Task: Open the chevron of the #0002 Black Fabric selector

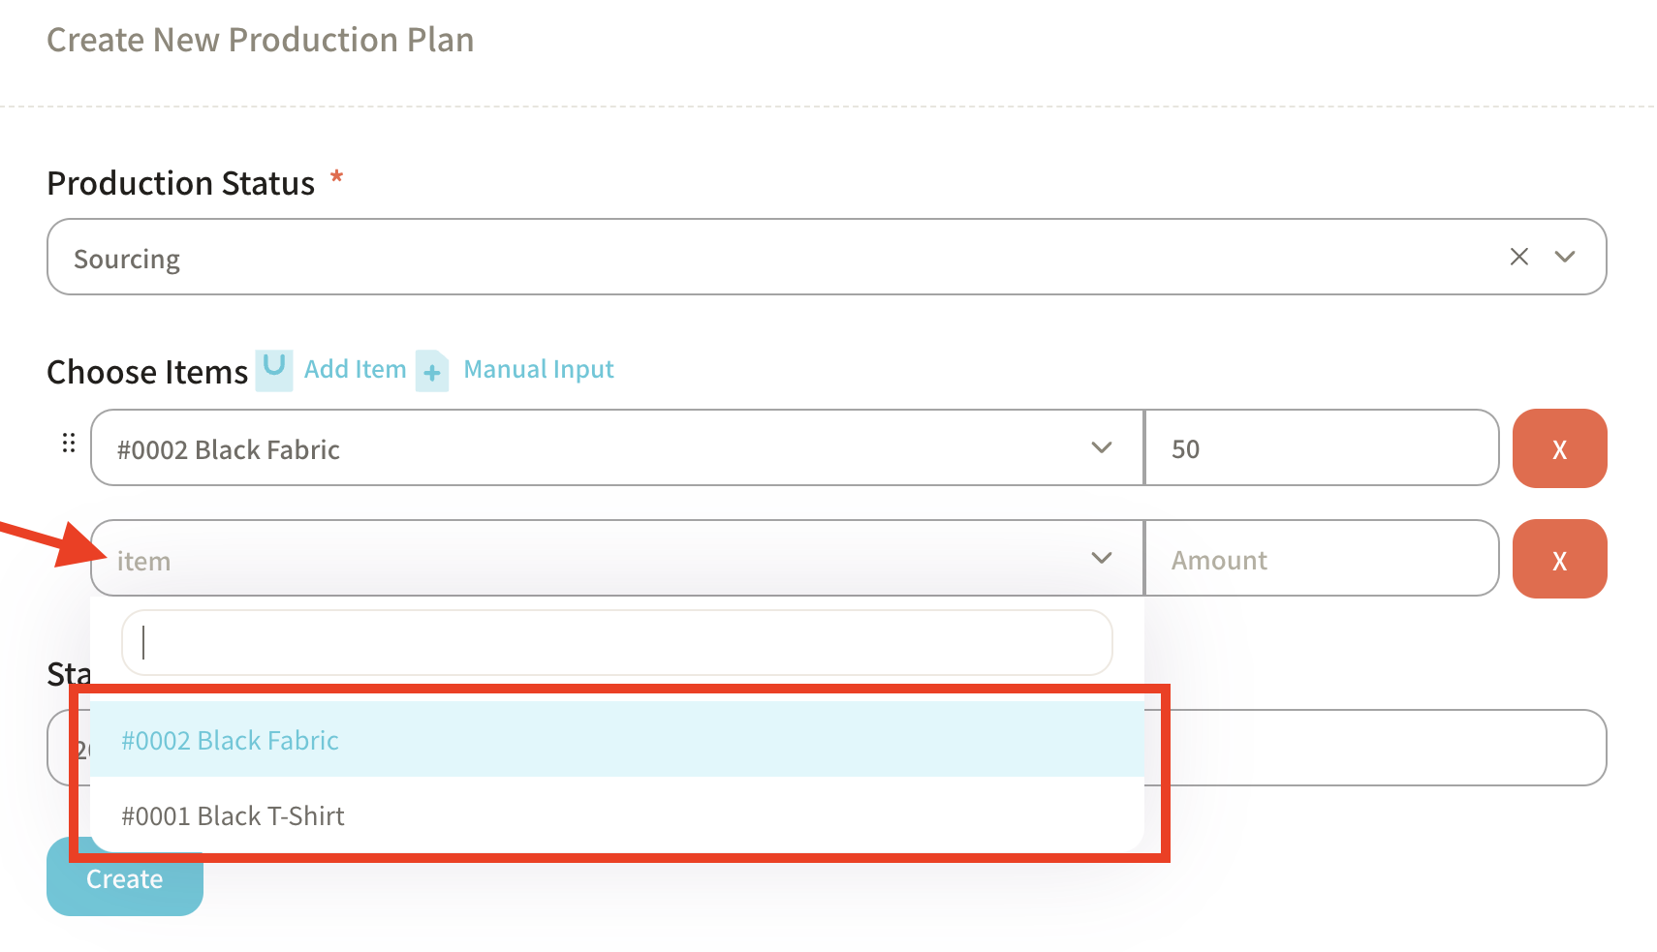Action: [x=1101, y=447]
